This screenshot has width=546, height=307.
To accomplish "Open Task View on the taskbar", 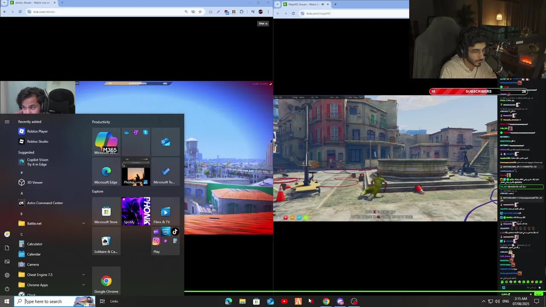I will [102, 301].
